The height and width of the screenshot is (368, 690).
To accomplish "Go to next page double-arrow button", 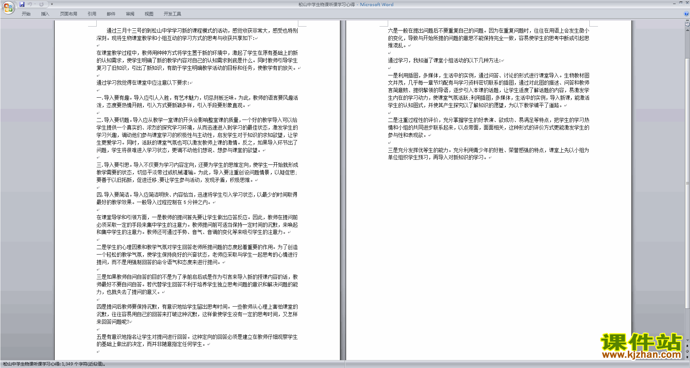I will click(687, 357).
